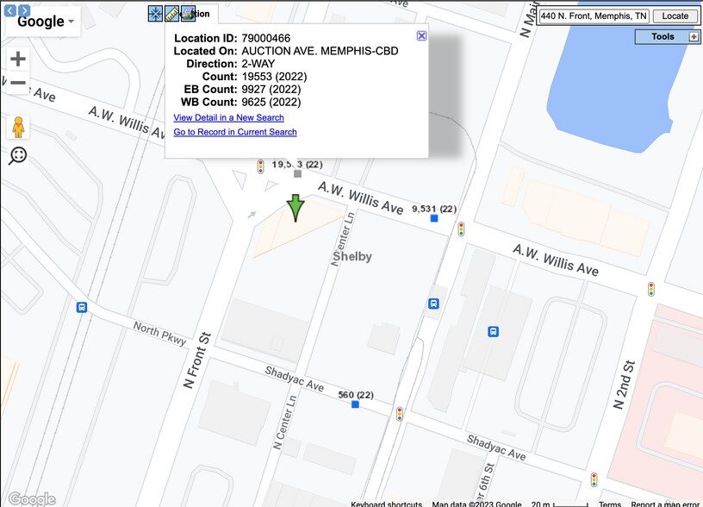Screen dimensions: 703x507
Task: Click the green arrow location marker
Action: coord(296,208)
